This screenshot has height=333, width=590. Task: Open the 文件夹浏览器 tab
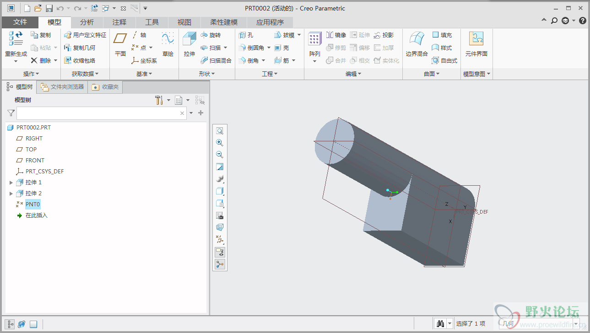pyautogui.click(x=62, y=87)
